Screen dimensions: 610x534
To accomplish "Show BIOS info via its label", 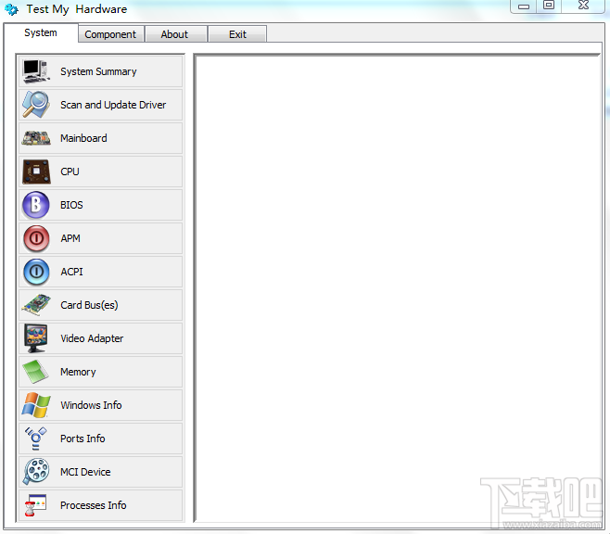I will click(71, 205).
